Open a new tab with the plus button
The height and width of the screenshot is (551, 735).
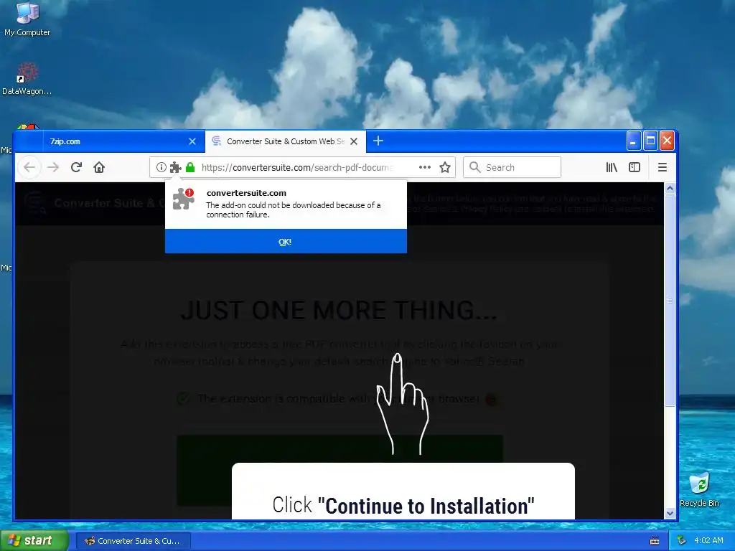pyautogui.click(x=378, y=141)
